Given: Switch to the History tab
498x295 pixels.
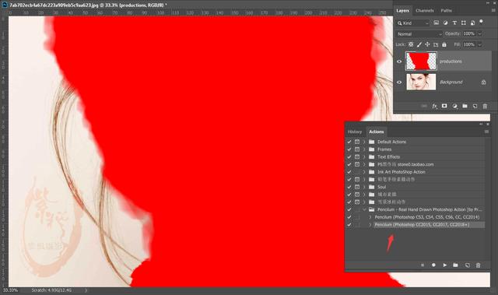Looking at the screenshot, I should pos(355,132).
